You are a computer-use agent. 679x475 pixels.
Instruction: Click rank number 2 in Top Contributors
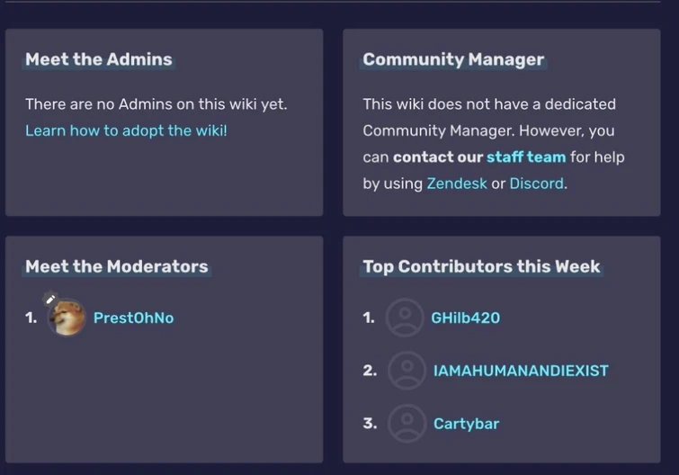click(370, 371)
